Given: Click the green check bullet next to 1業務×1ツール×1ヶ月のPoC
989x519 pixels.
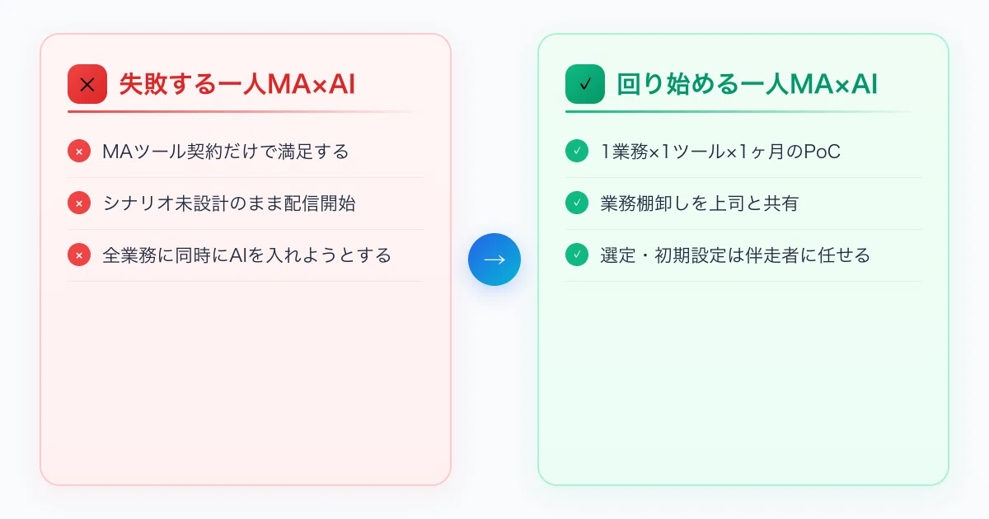Looking at the screenshot, I should 577,152.
